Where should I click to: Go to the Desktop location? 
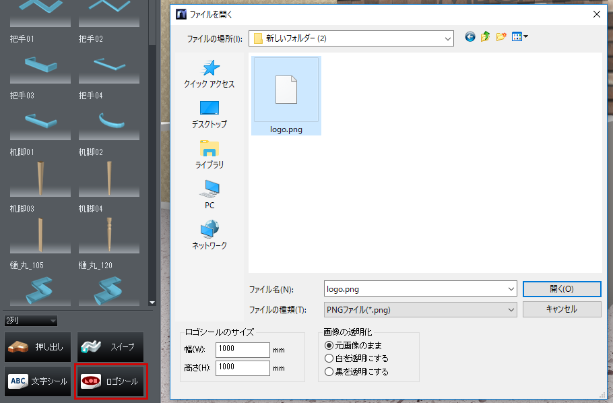click(x=209, y=115)
